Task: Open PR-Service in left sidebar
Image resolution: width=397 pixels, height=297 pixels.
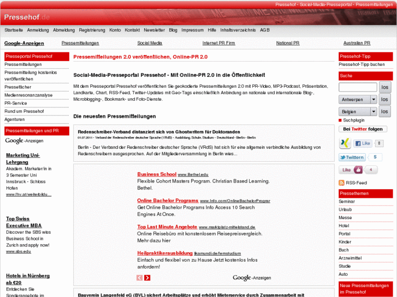Action: point(16,104)
